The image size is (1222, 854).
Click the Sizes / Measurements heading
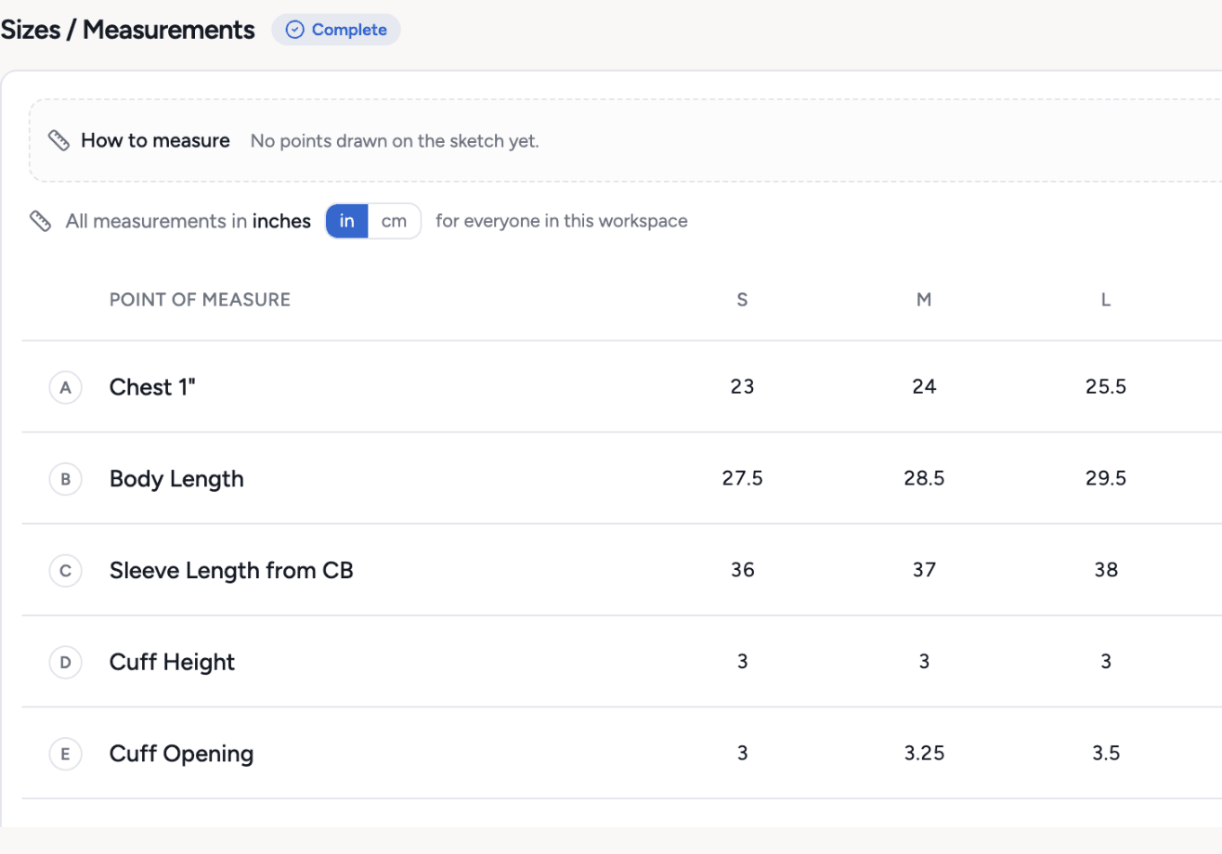pos(127,30)
